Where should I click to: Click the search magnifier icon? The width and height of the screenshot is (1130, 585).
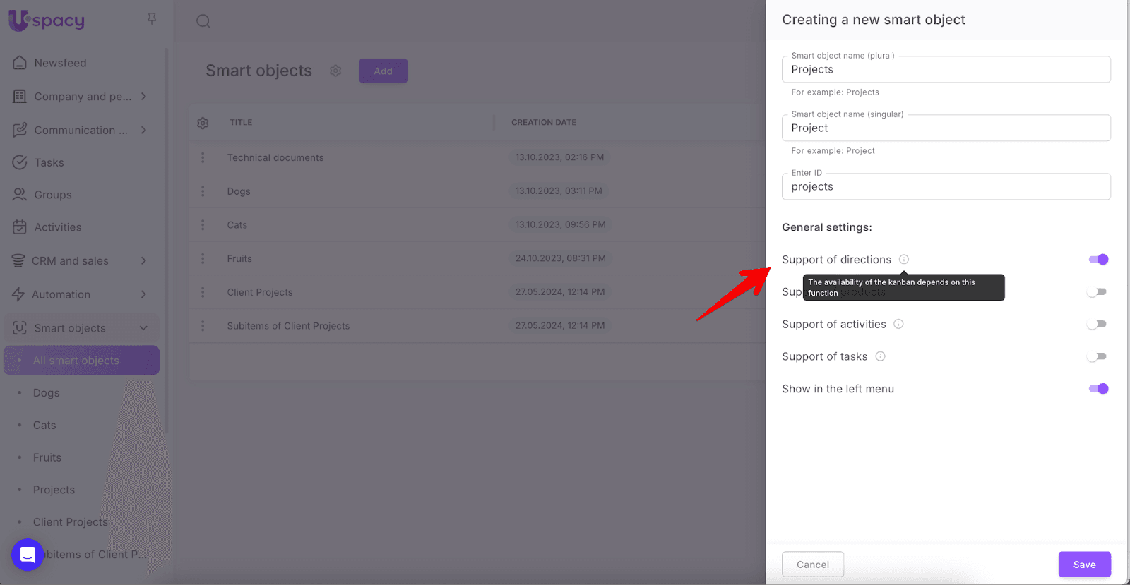pyautogui.click(x=203, y=21)
